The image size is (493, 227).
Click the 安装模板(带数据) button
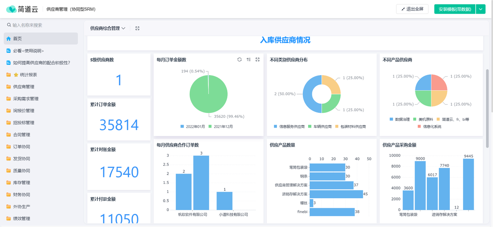click(455, 9)
